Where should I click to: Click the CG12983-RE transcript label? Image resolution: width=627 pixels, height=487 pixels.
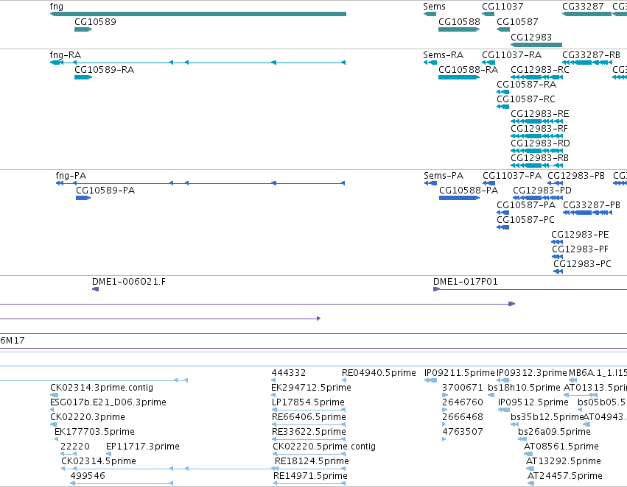click(x=540, y=114)
